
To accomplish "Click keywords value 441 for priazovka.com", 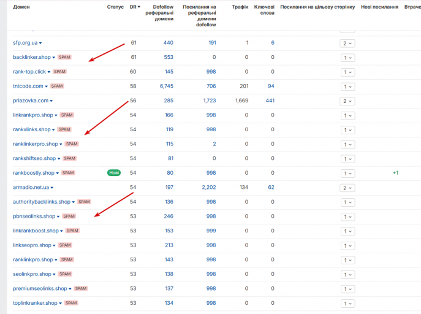I will [270, 101].
